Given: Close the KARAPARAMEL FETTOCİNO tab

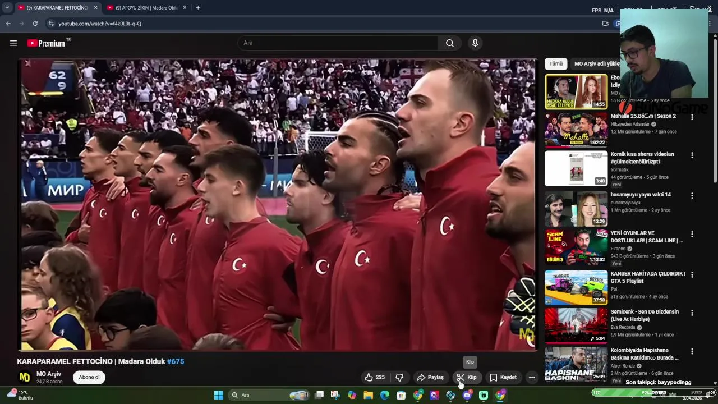Looking at the screenshot, I should point(95,8).
